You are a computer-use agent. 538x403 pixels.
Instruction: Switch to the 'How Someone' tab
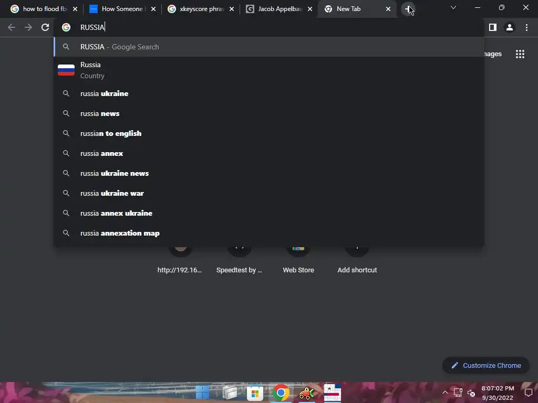tap(122, 9)
